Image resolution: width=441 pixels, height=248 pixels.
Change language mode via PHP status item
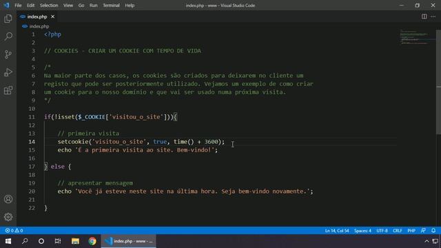click(411, 231)
